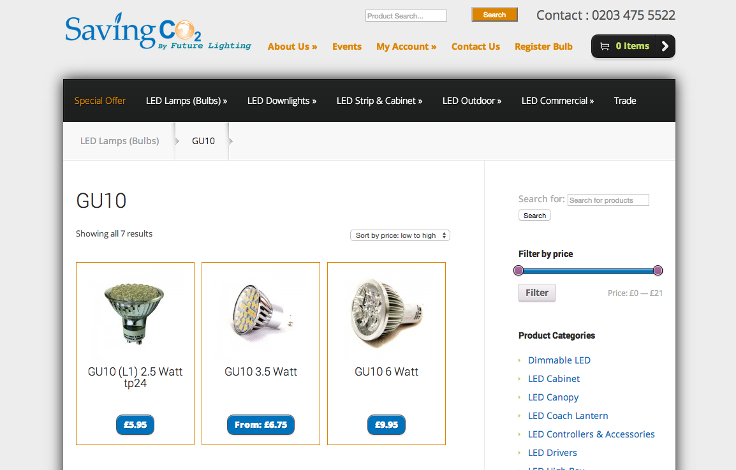Click the Product Search input field

[x=406, y=16]
